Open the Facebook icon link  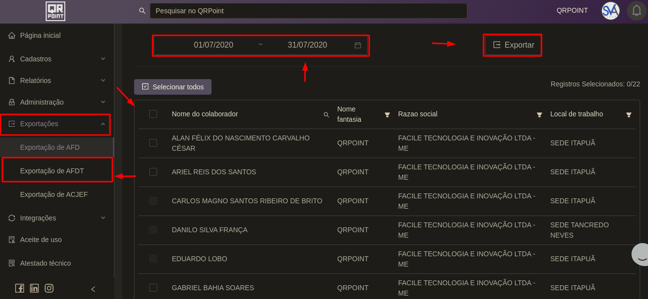[20, 288]
